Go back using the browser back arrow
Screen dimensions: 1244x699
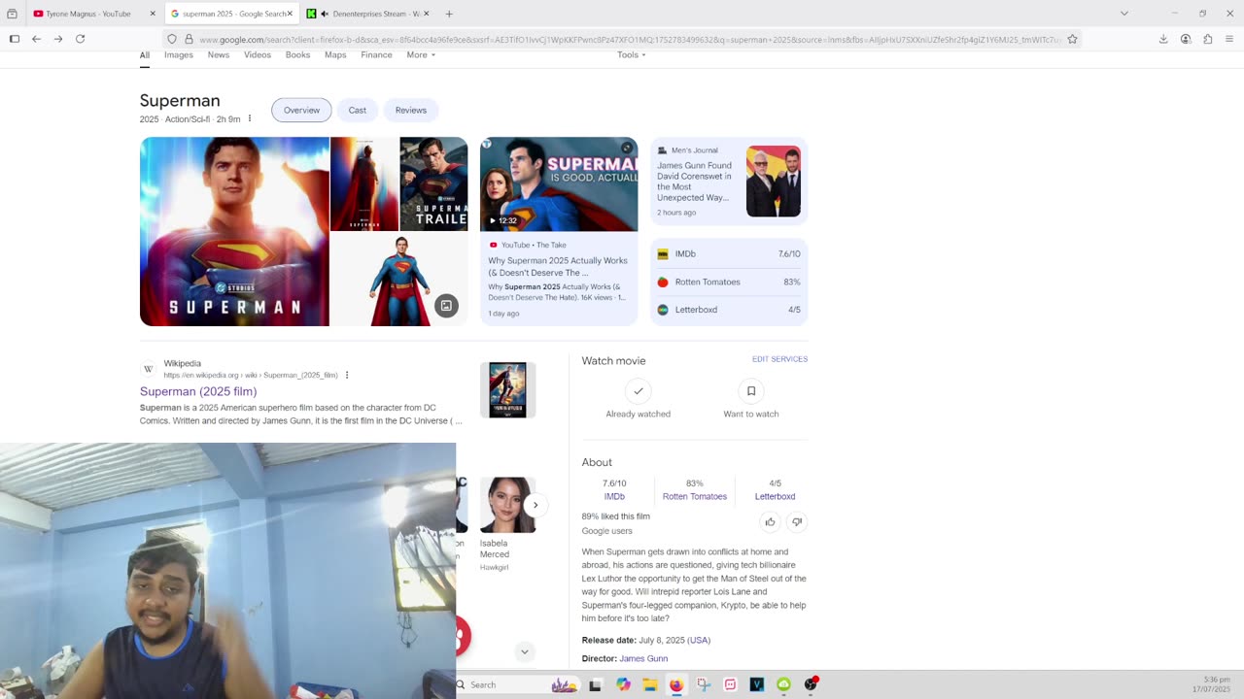click(x=36, y=39)
